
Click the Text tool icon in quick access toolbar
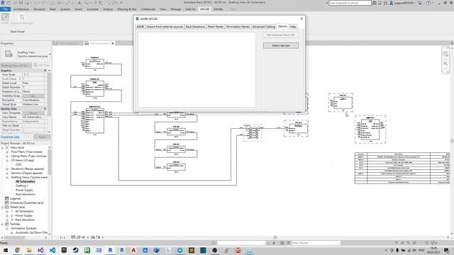[79, 3]
